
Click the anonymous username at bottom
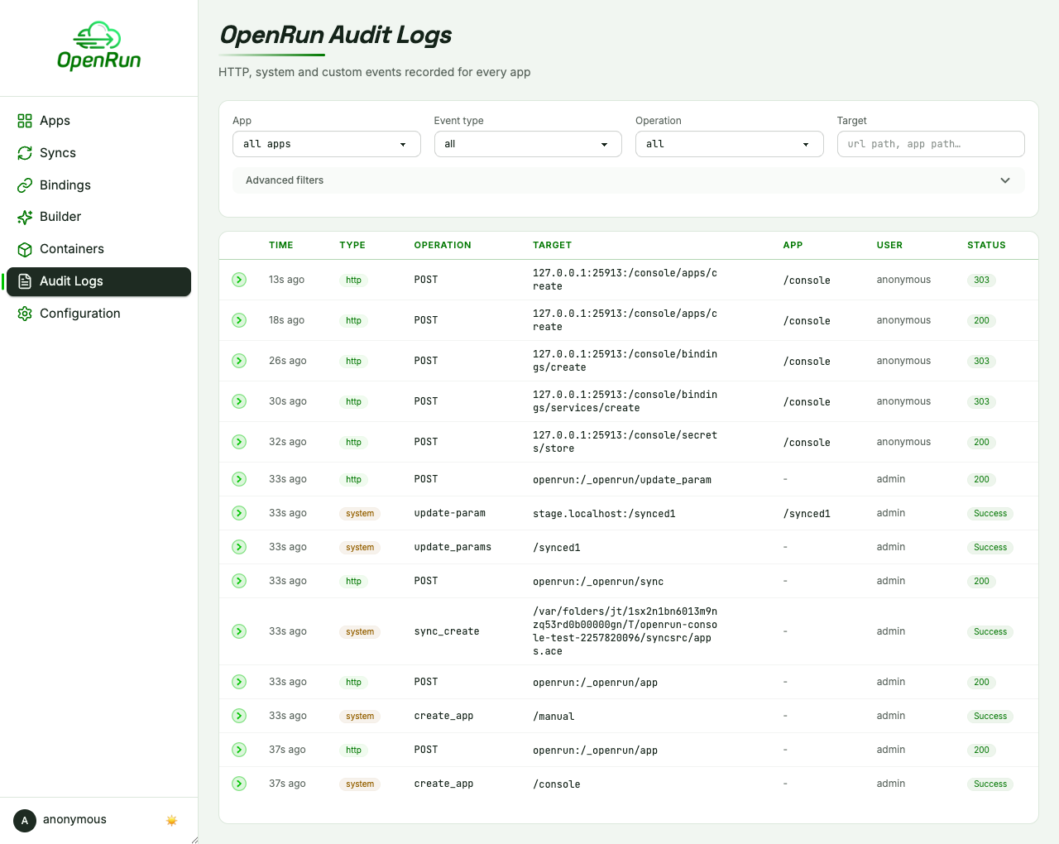click(x=74, y=819)
